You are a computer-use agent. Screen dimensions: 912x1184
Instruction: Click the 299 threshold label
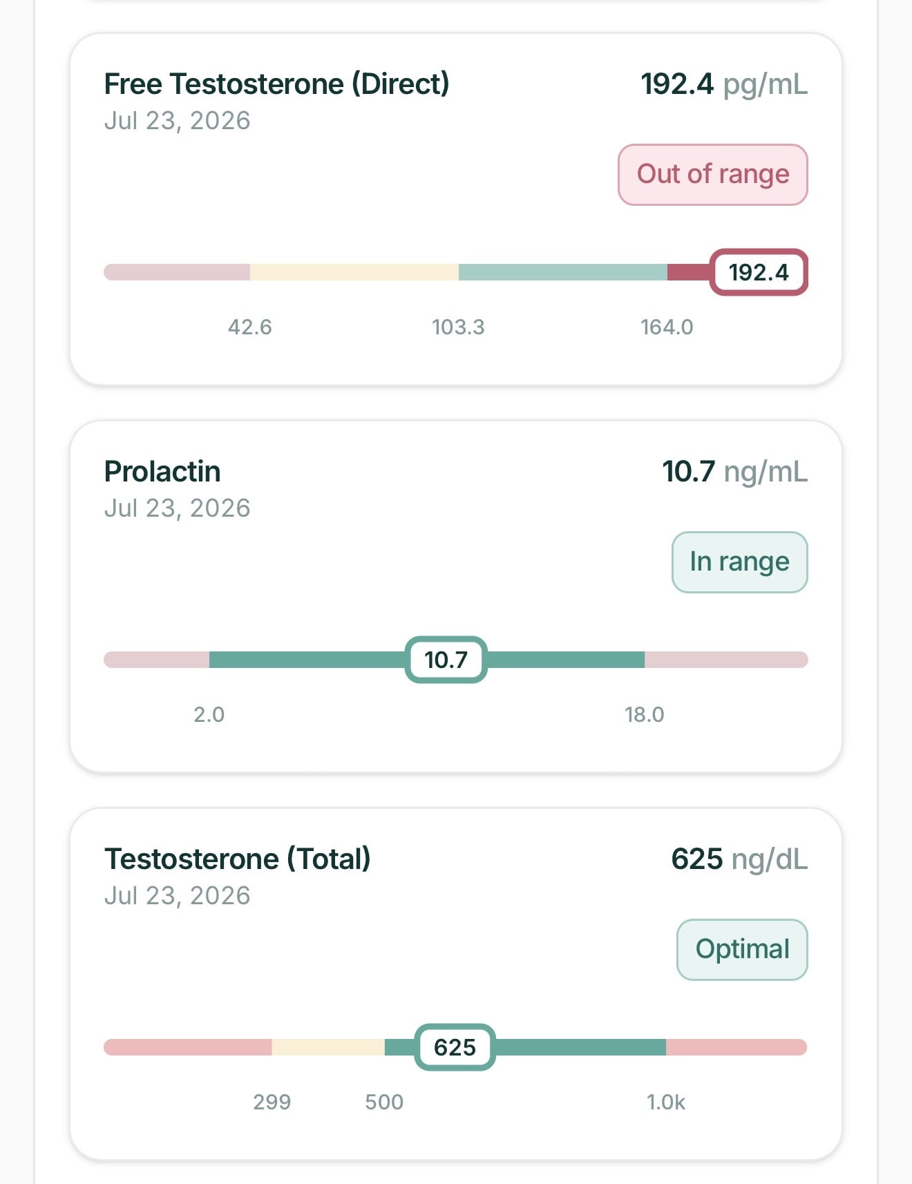click(x=272, y=1102)
